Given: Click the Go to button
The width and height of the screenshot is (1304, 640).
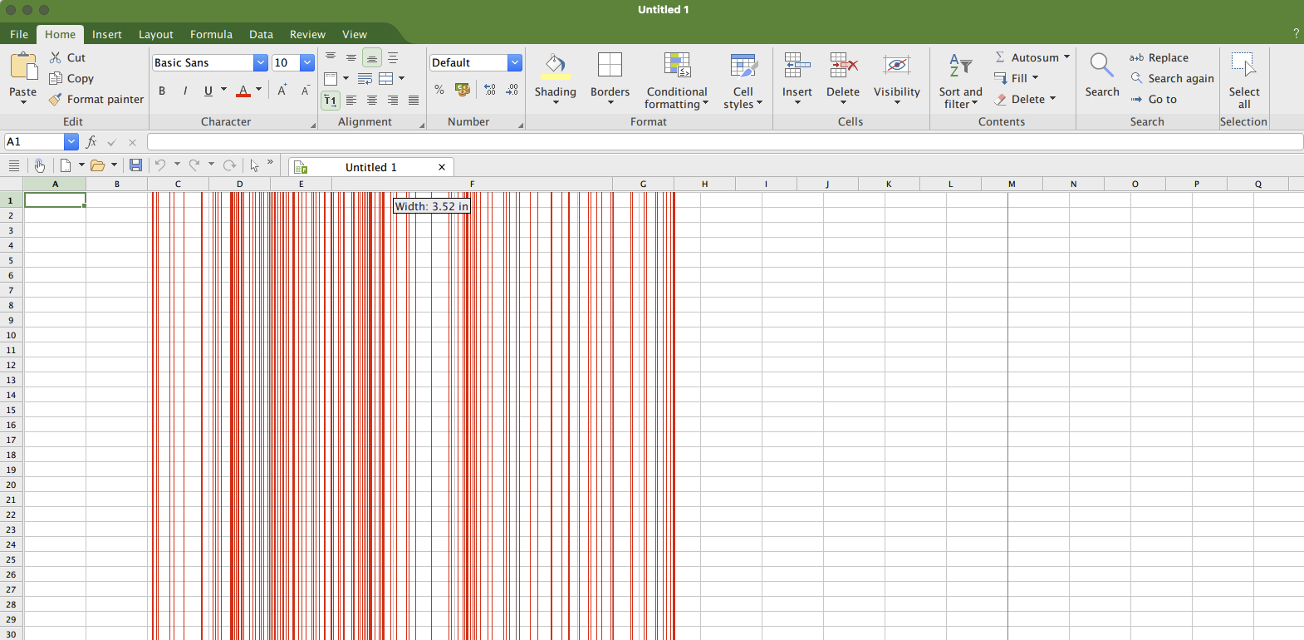Looking at the screenshot, I should tap(1162, 99).
